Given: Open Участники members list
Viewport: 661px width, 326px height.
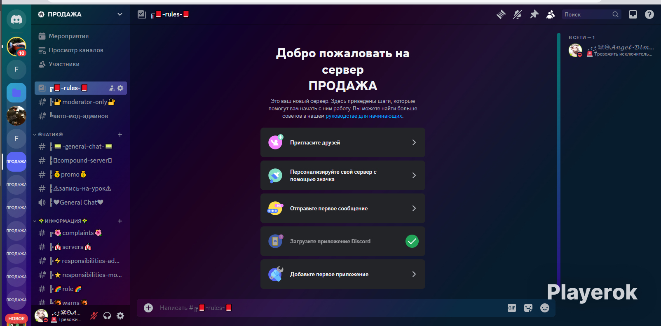Looking at the screenshot, I should [81, 64].
